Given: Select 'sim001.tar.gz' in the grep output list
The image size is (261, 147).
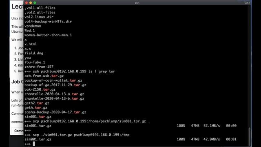Looking at the screenshot, I should [x=38, y=117].
